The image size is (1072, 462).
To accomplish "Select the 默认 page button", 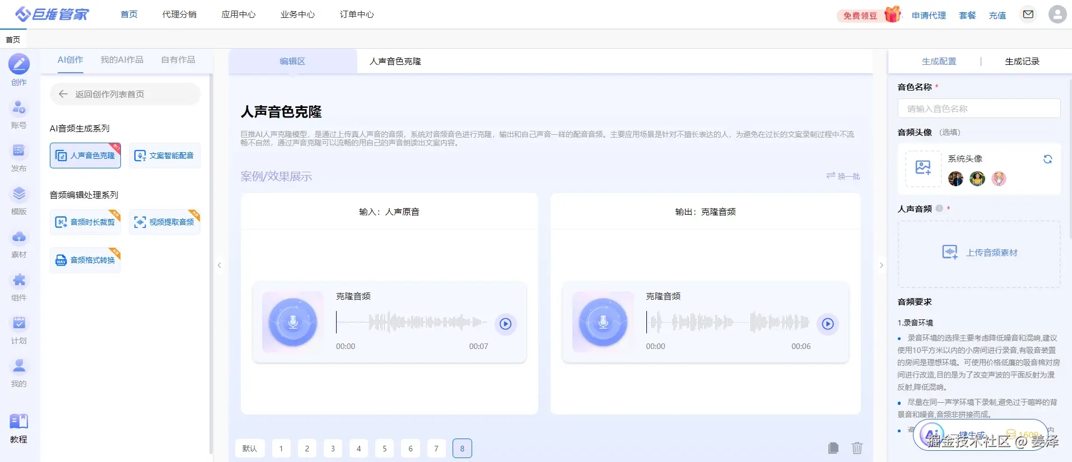I will click(250, 449).
